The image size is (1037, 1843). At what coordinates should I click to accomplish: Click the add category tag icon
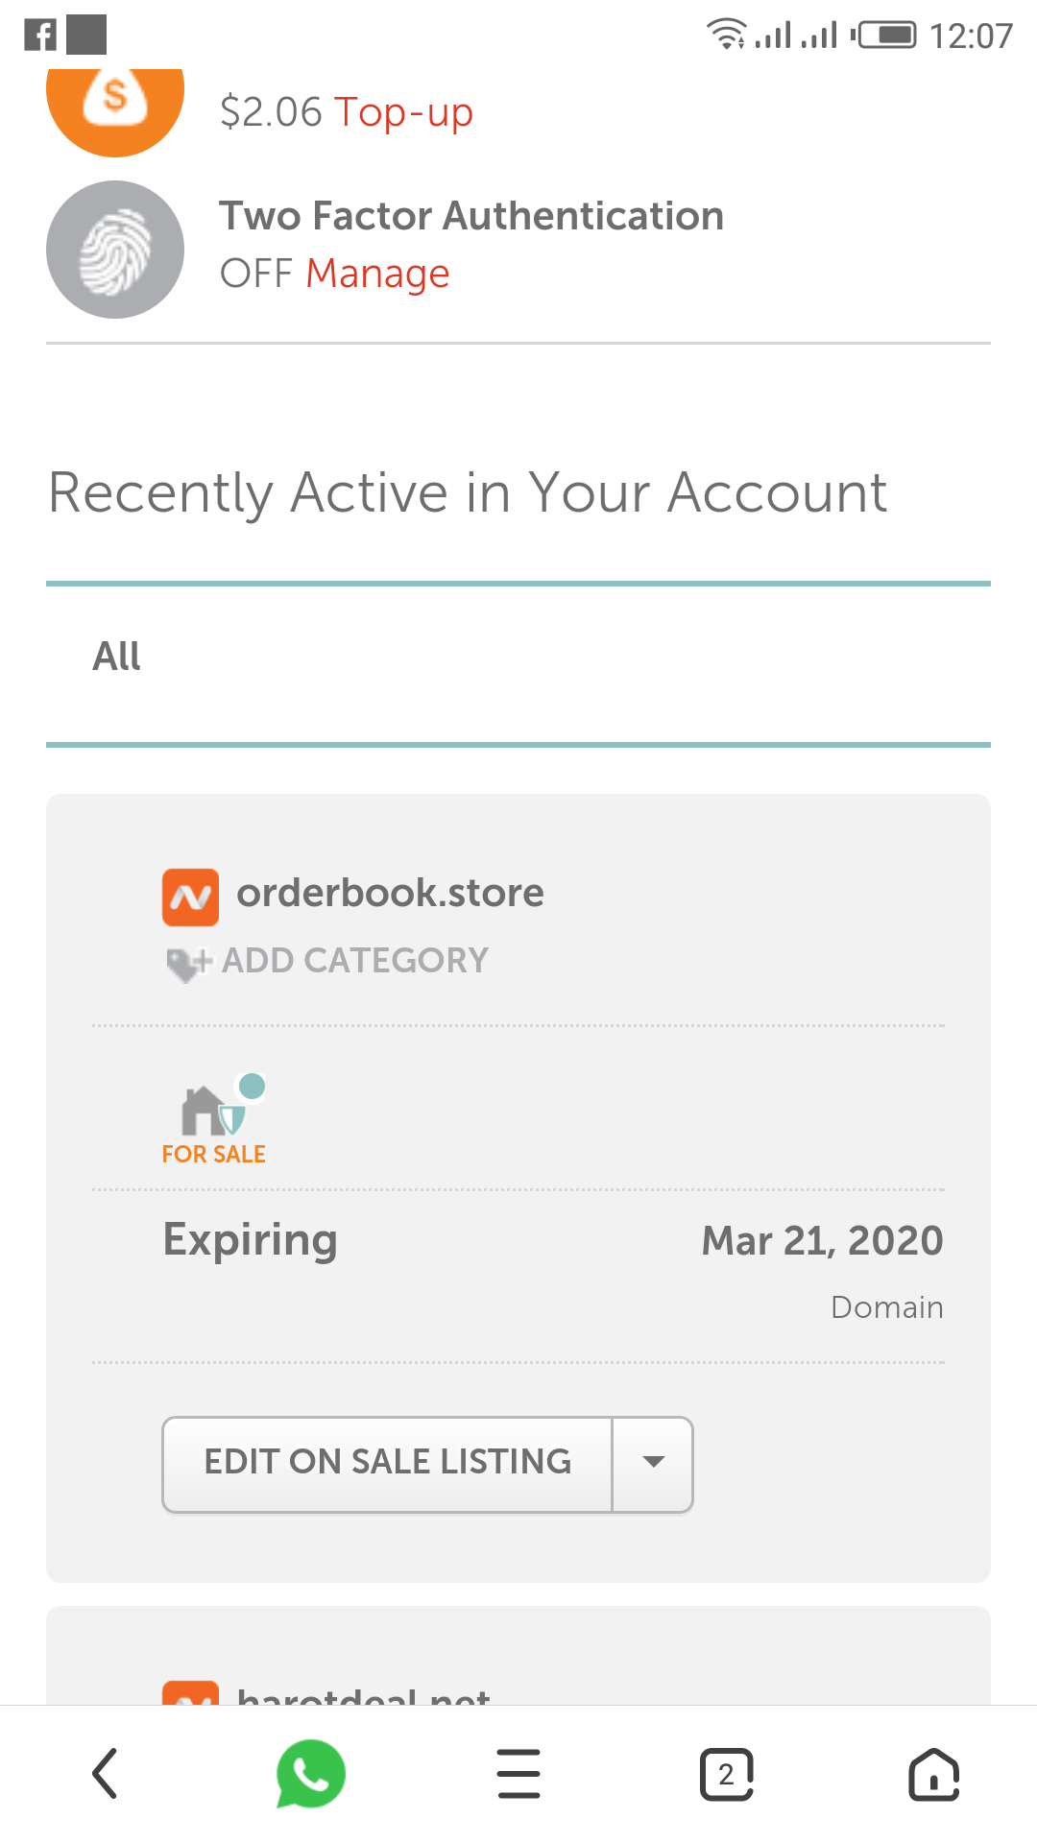click(186, 963)
